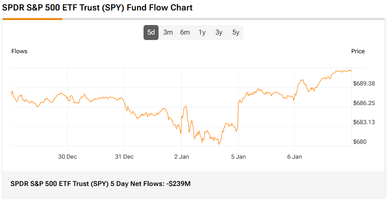The height and width of the screenshot is (201, 390).
Task: Click the $689.38 price level label
Action: pyautogui.click(x=364, y=84)
